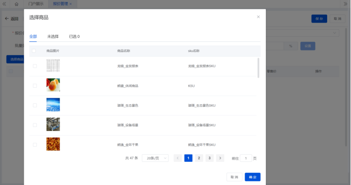Switch to 门户展示 page tab
The width and height of the screenshot is (351, 185).
pyautogui.click(x=36, y=4)
